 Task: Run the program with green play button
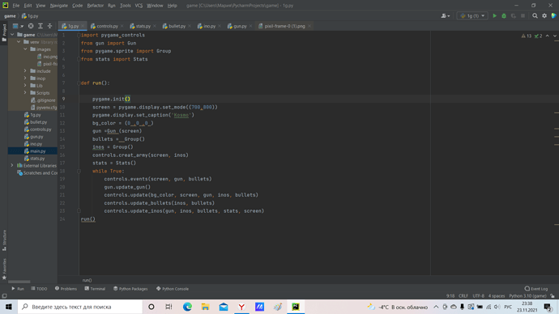(x=494, y=15)
